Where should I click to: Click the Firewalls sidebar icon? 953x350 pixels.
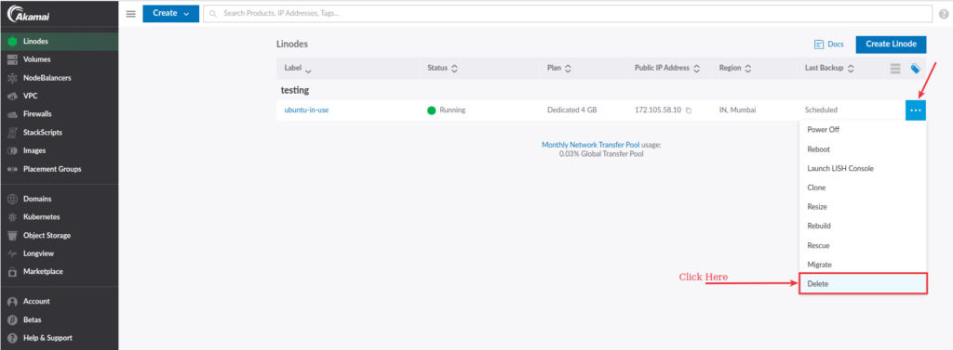coord(12,114)
